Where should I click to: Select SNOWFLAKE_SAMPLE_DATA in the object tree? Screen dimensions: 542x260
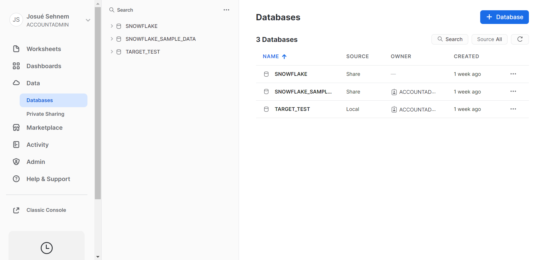click(161, 39)
